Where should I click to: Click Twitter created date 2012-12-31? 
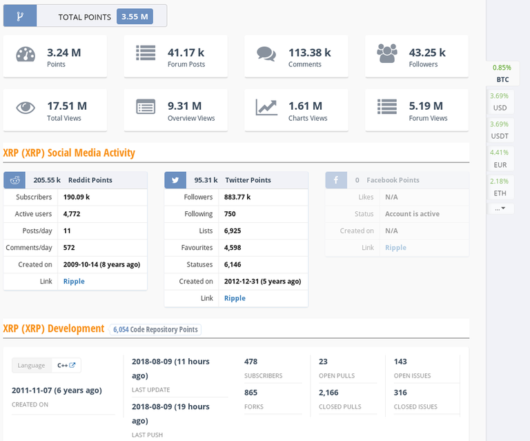263,282
